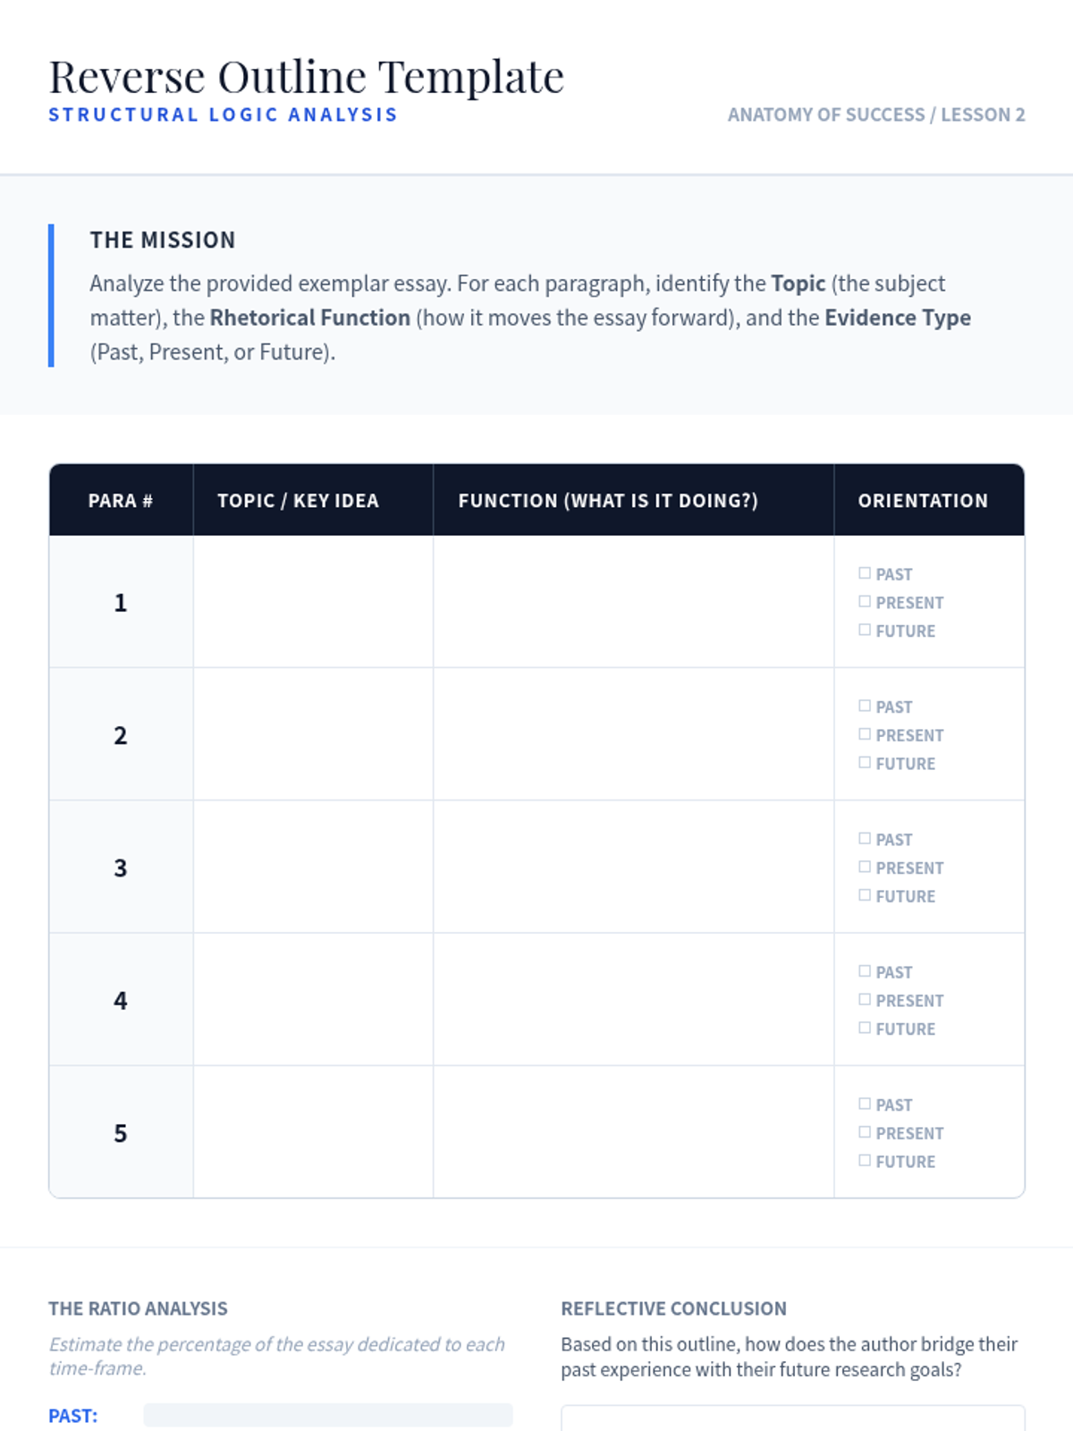Select PRESENT checkbox in paragraph 4 row
1073x1431 pixels.
point(865,1000)
